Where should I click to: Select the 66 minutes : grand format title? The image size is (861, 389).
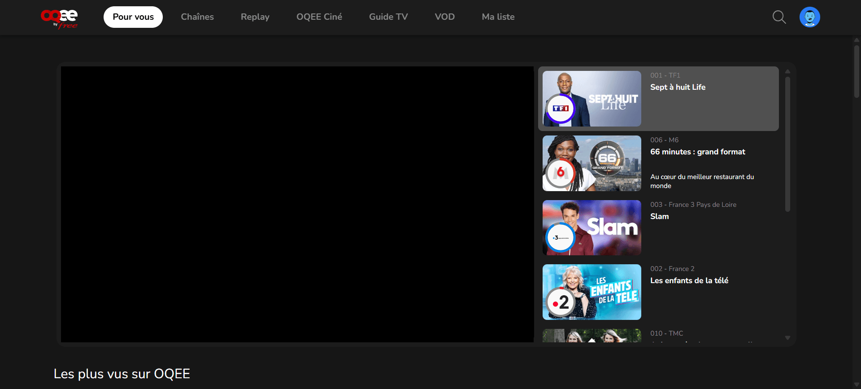pos(698,152)
